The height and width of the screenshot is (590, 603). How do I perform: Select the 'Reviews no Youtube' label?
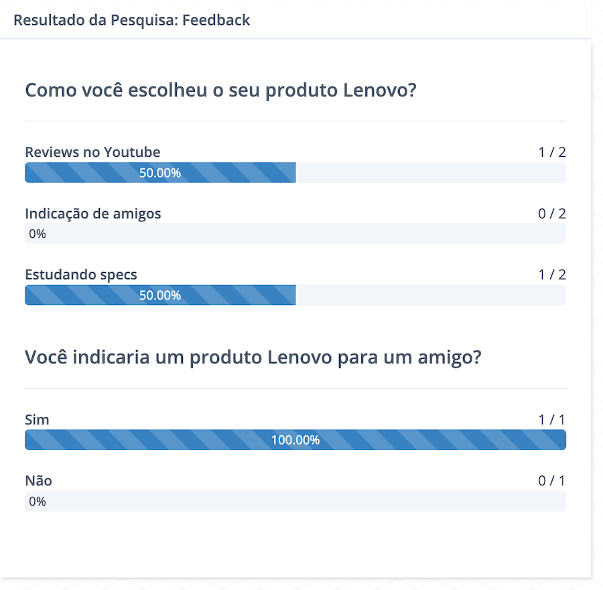tap(92, 152)
